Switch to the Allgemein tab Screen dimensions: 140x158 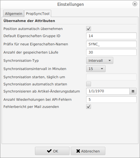14,14
